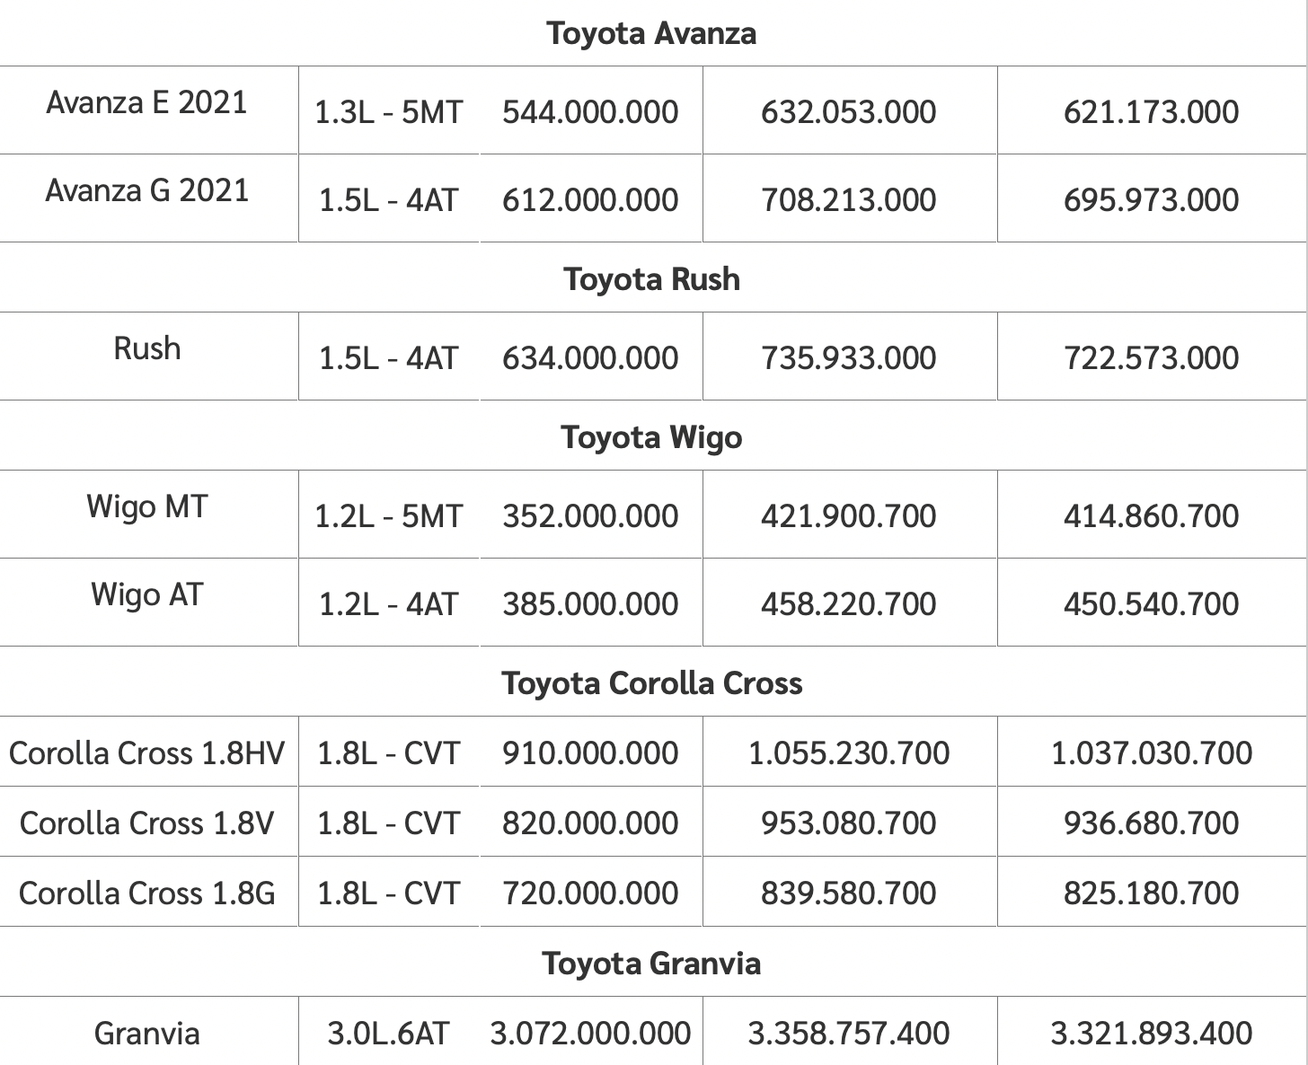Screen dimensions: 1308x1065
Task: Click the Toyota Corolla Cross heading
Action: coord(651,683)
